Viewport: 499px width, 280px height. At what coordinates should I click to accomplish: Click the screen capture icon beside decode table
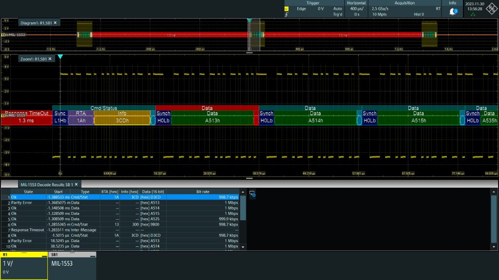(x=252, y=193)
